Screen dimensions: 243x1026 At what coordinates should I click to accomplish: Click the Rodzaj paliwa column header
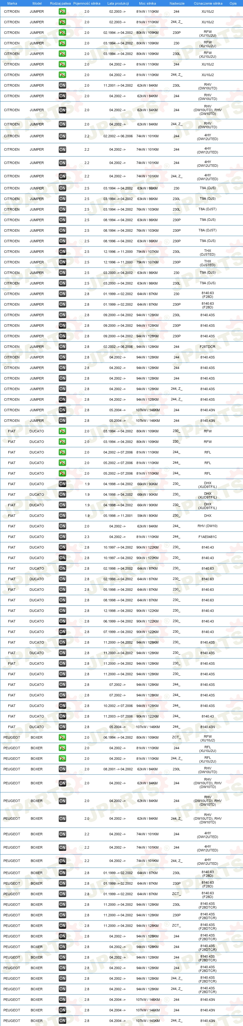(x=61, y=3)
